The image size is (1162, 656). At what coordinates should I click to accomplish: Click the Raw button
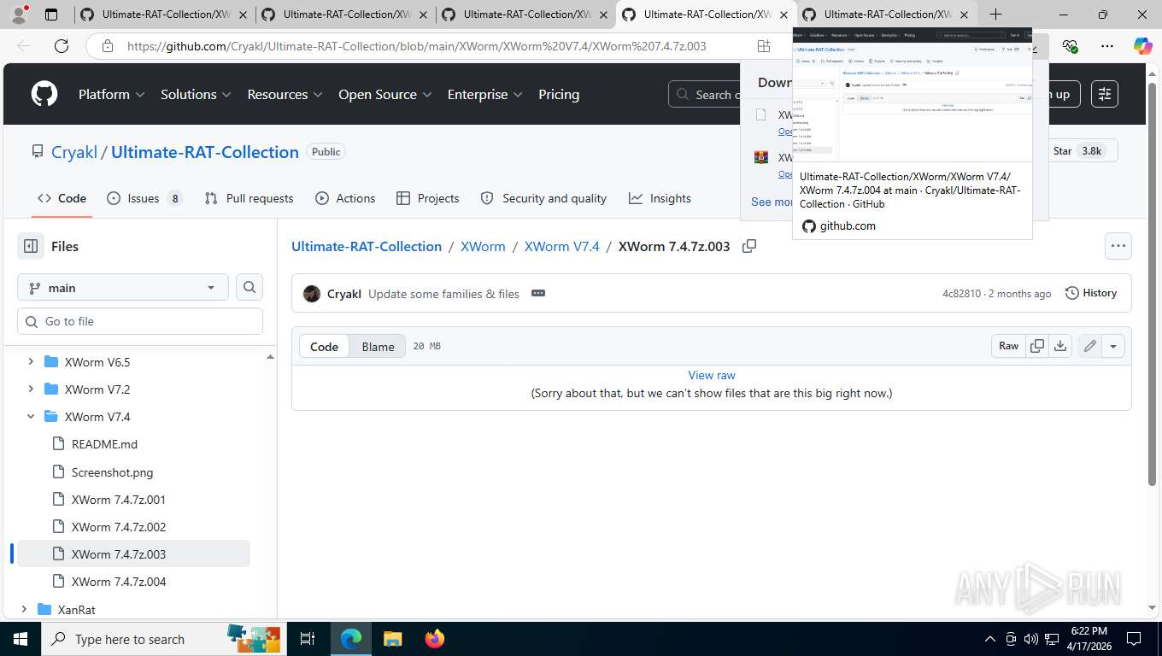coord(1009,346)
